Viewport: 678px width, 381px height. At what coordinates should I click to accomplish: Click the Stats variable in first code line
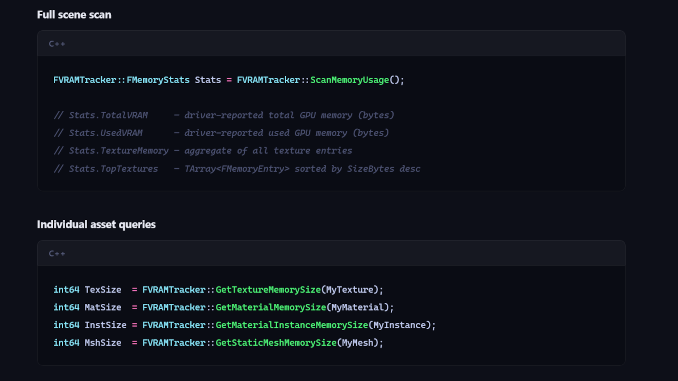[x=208, y=80]
